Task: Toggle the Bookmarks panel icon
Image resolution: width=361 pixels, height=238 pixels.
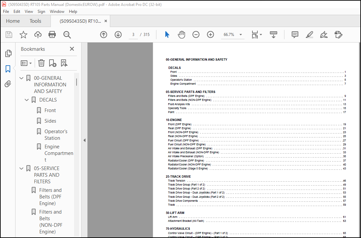Action: click(8, 69)
